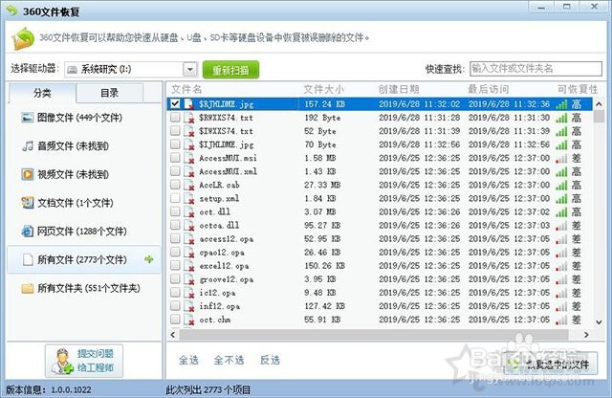
Task: Click file name ic12.opa
Action: (217, 293)
